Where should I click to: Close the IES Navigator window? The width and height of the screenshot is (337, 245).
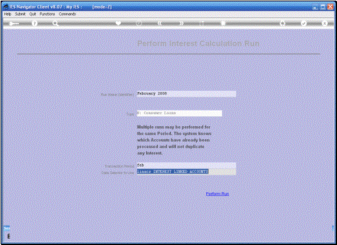coord(330,7)
